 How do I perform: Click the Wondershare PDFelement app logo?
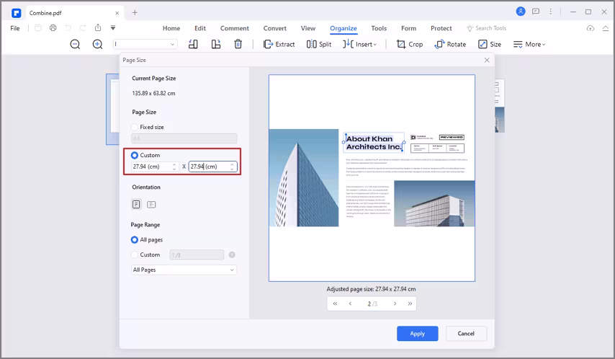(x=16, y=13)
